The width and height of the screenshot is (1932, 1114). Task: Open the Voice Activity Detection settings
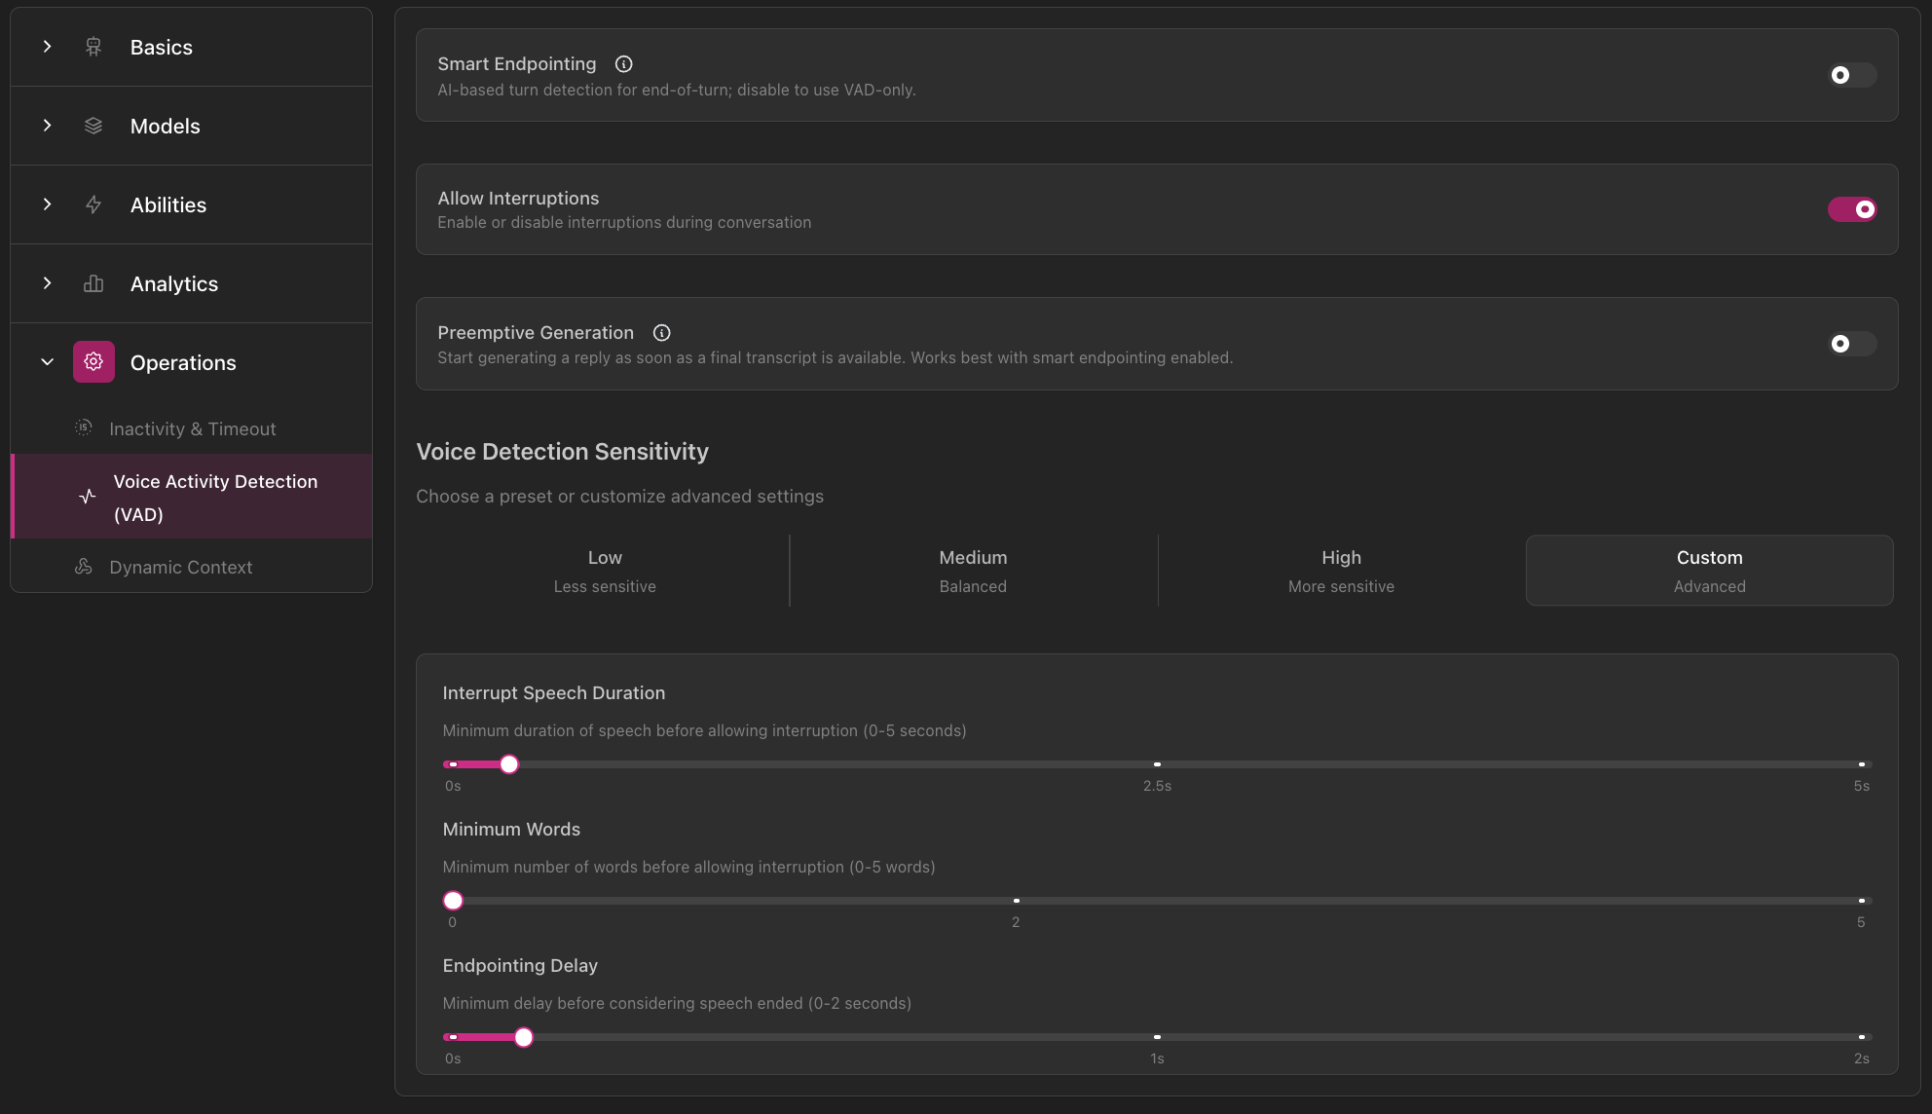point(215,497)
